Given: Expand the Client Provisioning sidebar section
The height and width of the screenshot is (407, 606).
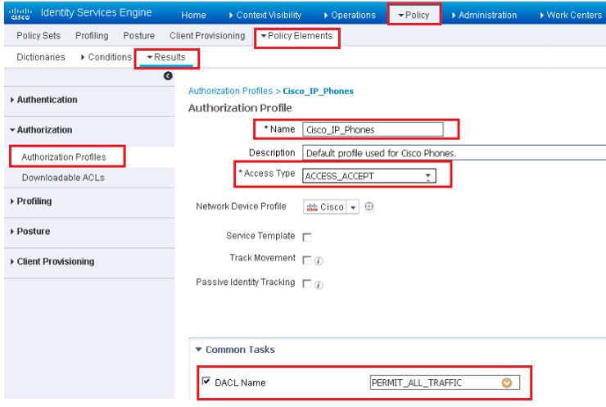Looking at the screenshot, I should click(52, 262).
